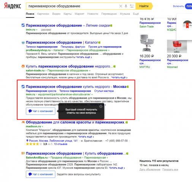192x182 pixels.
Task: Click the chat bubble in the imin.ru chat button
Action: (30, 111)
